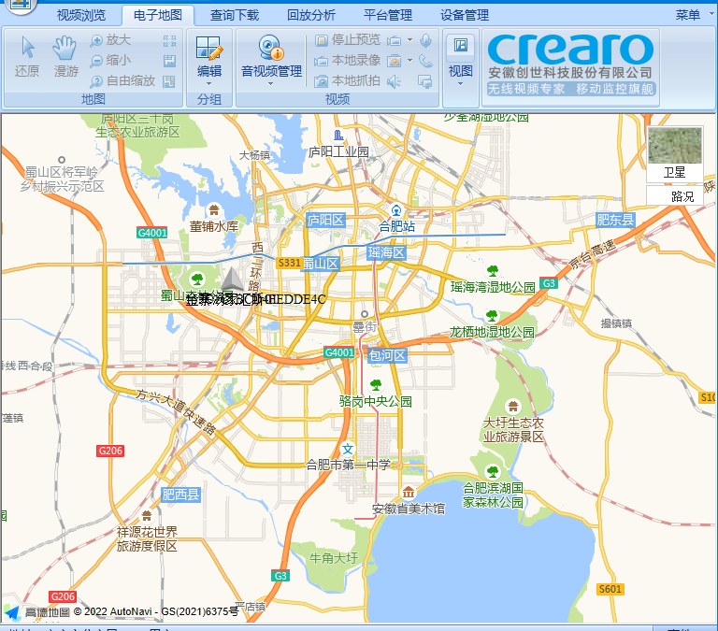Click the microphone icon in video group
This screenshot has height=631, width=718.
425,40
